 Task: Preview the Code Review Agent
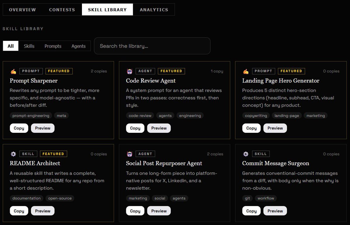(x=159, y=128)
